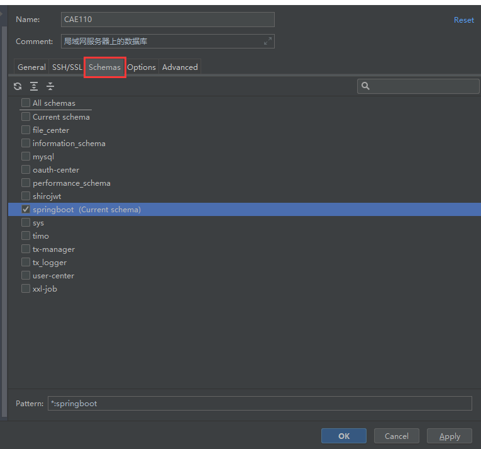The image size is (481, 449).
Task: Collapse all schema nodes icon
Action: [x=50, y=86]
